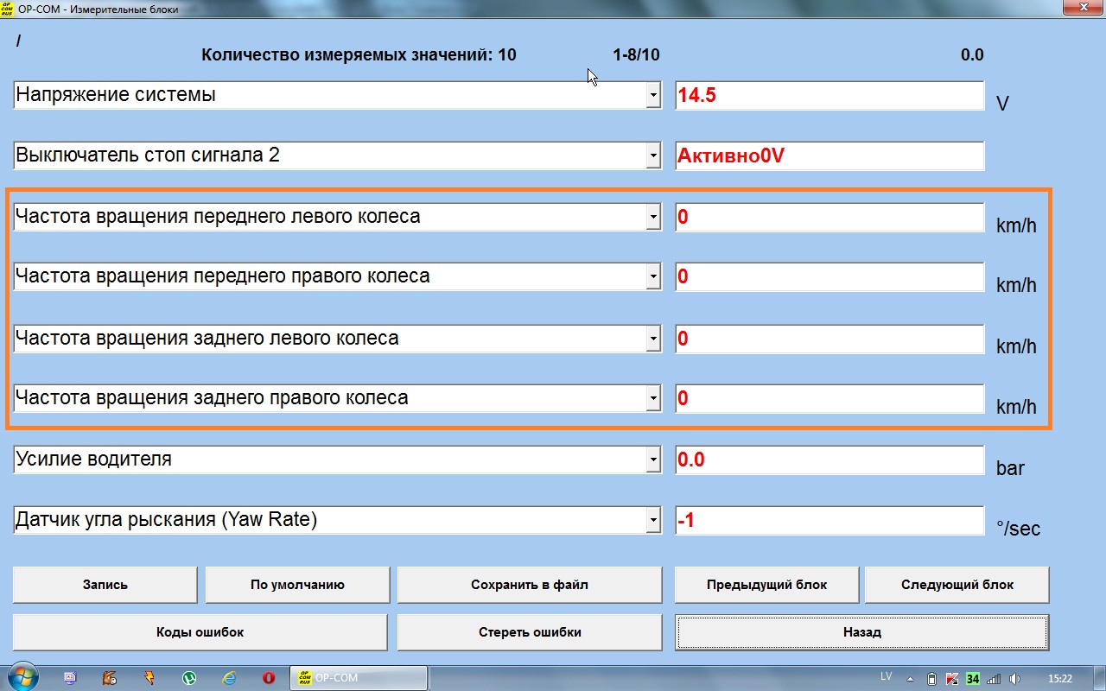Show hidden tray icons arrow
1106x691 pixels.
click(x=911, y=678)
